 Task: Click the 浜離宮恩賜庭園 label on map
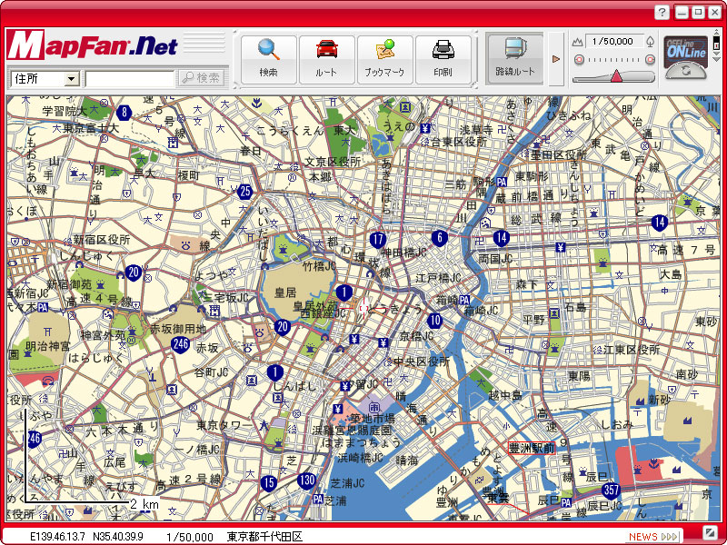coord(352,430)
